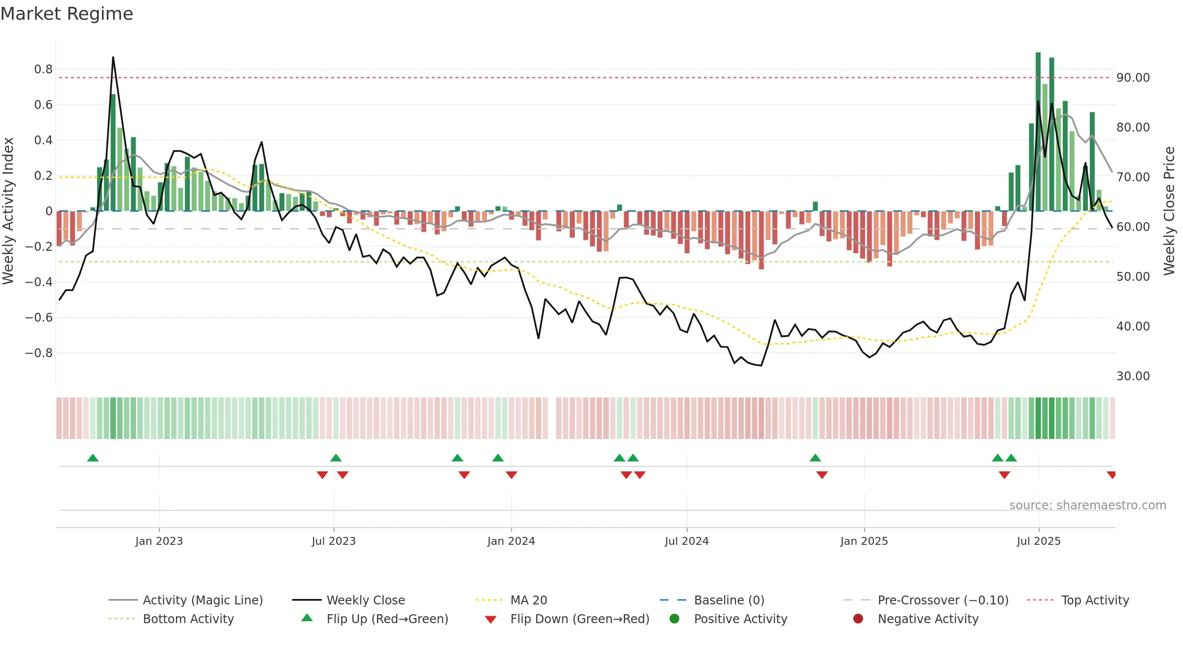Screen dimensions: 1183x665
Task: Toggle the Top Activity legend entry
Action: coord(1078,600)
